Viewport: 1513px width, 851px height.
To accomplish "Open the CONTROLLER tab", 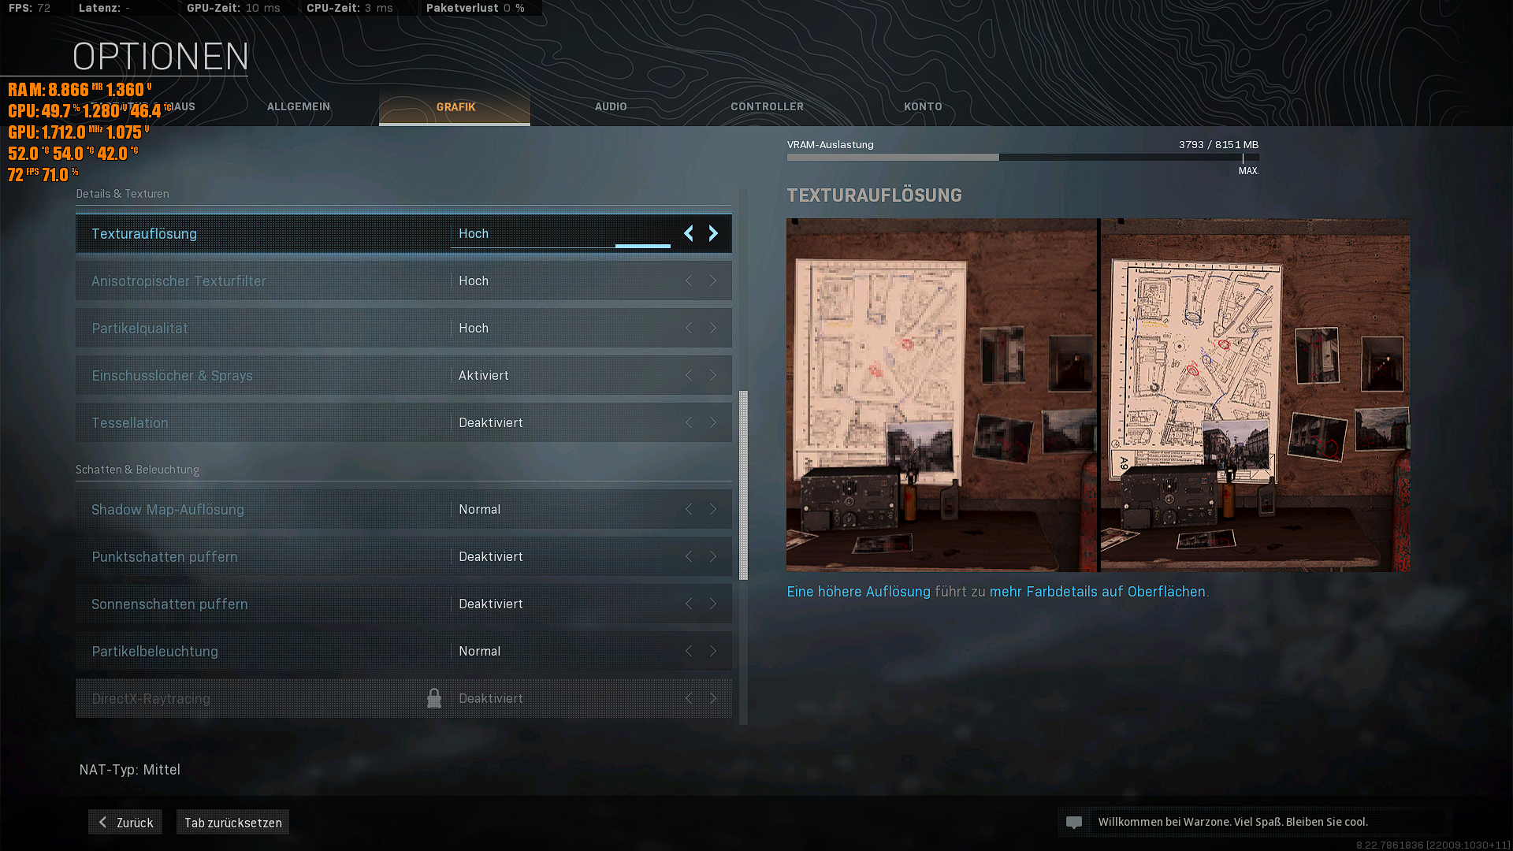I will 767,106.
